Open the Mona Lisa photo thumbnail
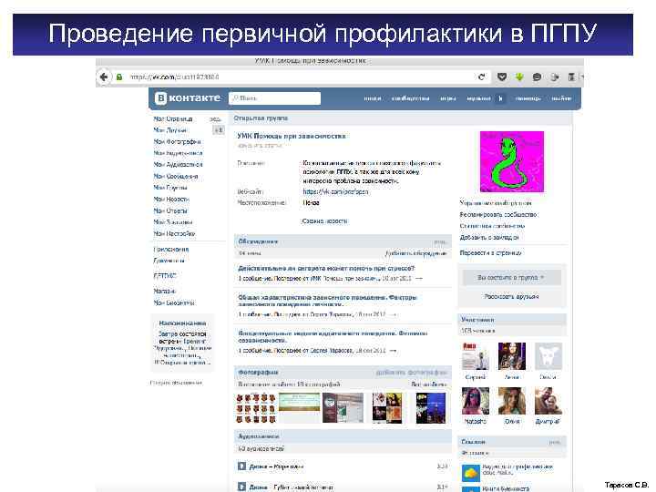The width and height of the screenshot is (656, 492). [x=387, y=408]
